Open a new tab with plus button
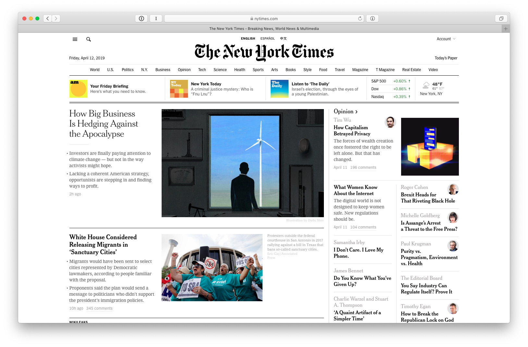Viewport: 528px width, 347px height. click(x=506, y=29)
